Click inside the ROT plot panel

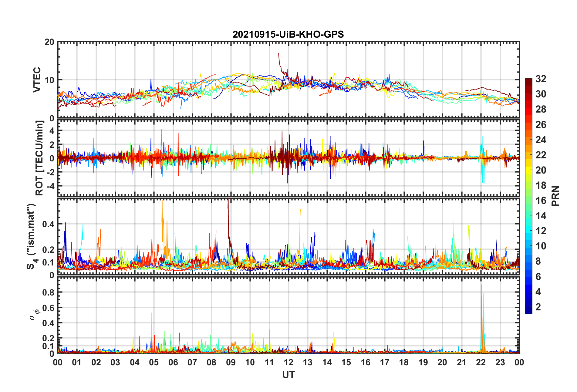coord(288,158)
